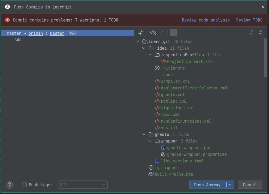
Task: Click the .idea folder icon
Action: coord(151,48)
